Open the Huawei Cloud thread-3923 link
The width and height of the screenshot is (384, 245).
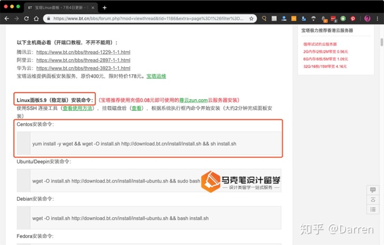click(x=83, y=68)
